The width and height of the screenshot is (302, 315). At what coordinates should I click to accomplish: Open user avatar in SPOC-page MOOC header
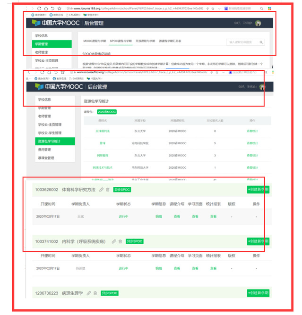coord(258,23)
